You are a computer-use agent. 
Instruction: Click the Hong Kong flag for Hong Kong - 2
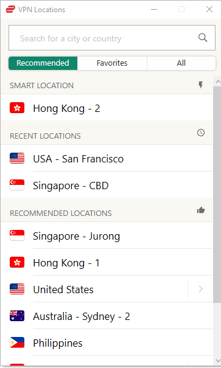(x=17, y=108)
